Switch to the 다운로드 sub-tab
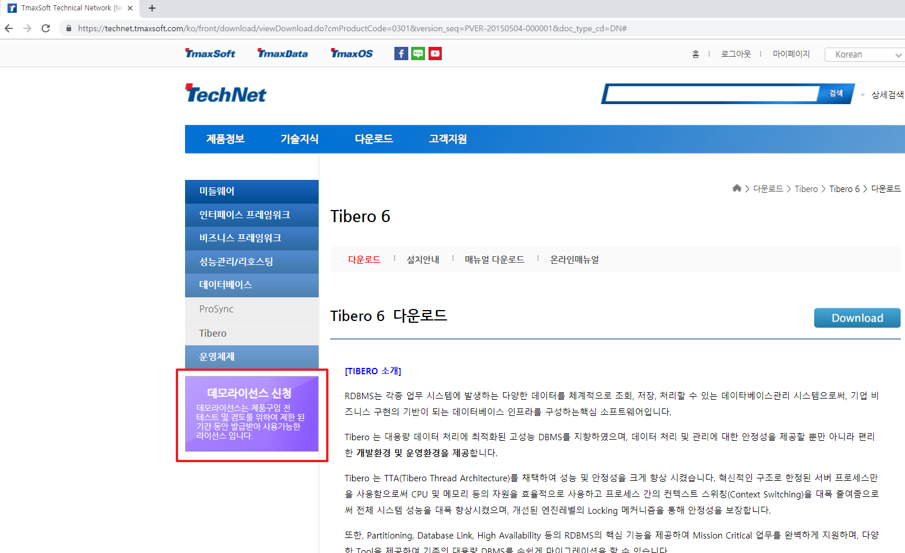The image size is (905, 553). point(364,260)
